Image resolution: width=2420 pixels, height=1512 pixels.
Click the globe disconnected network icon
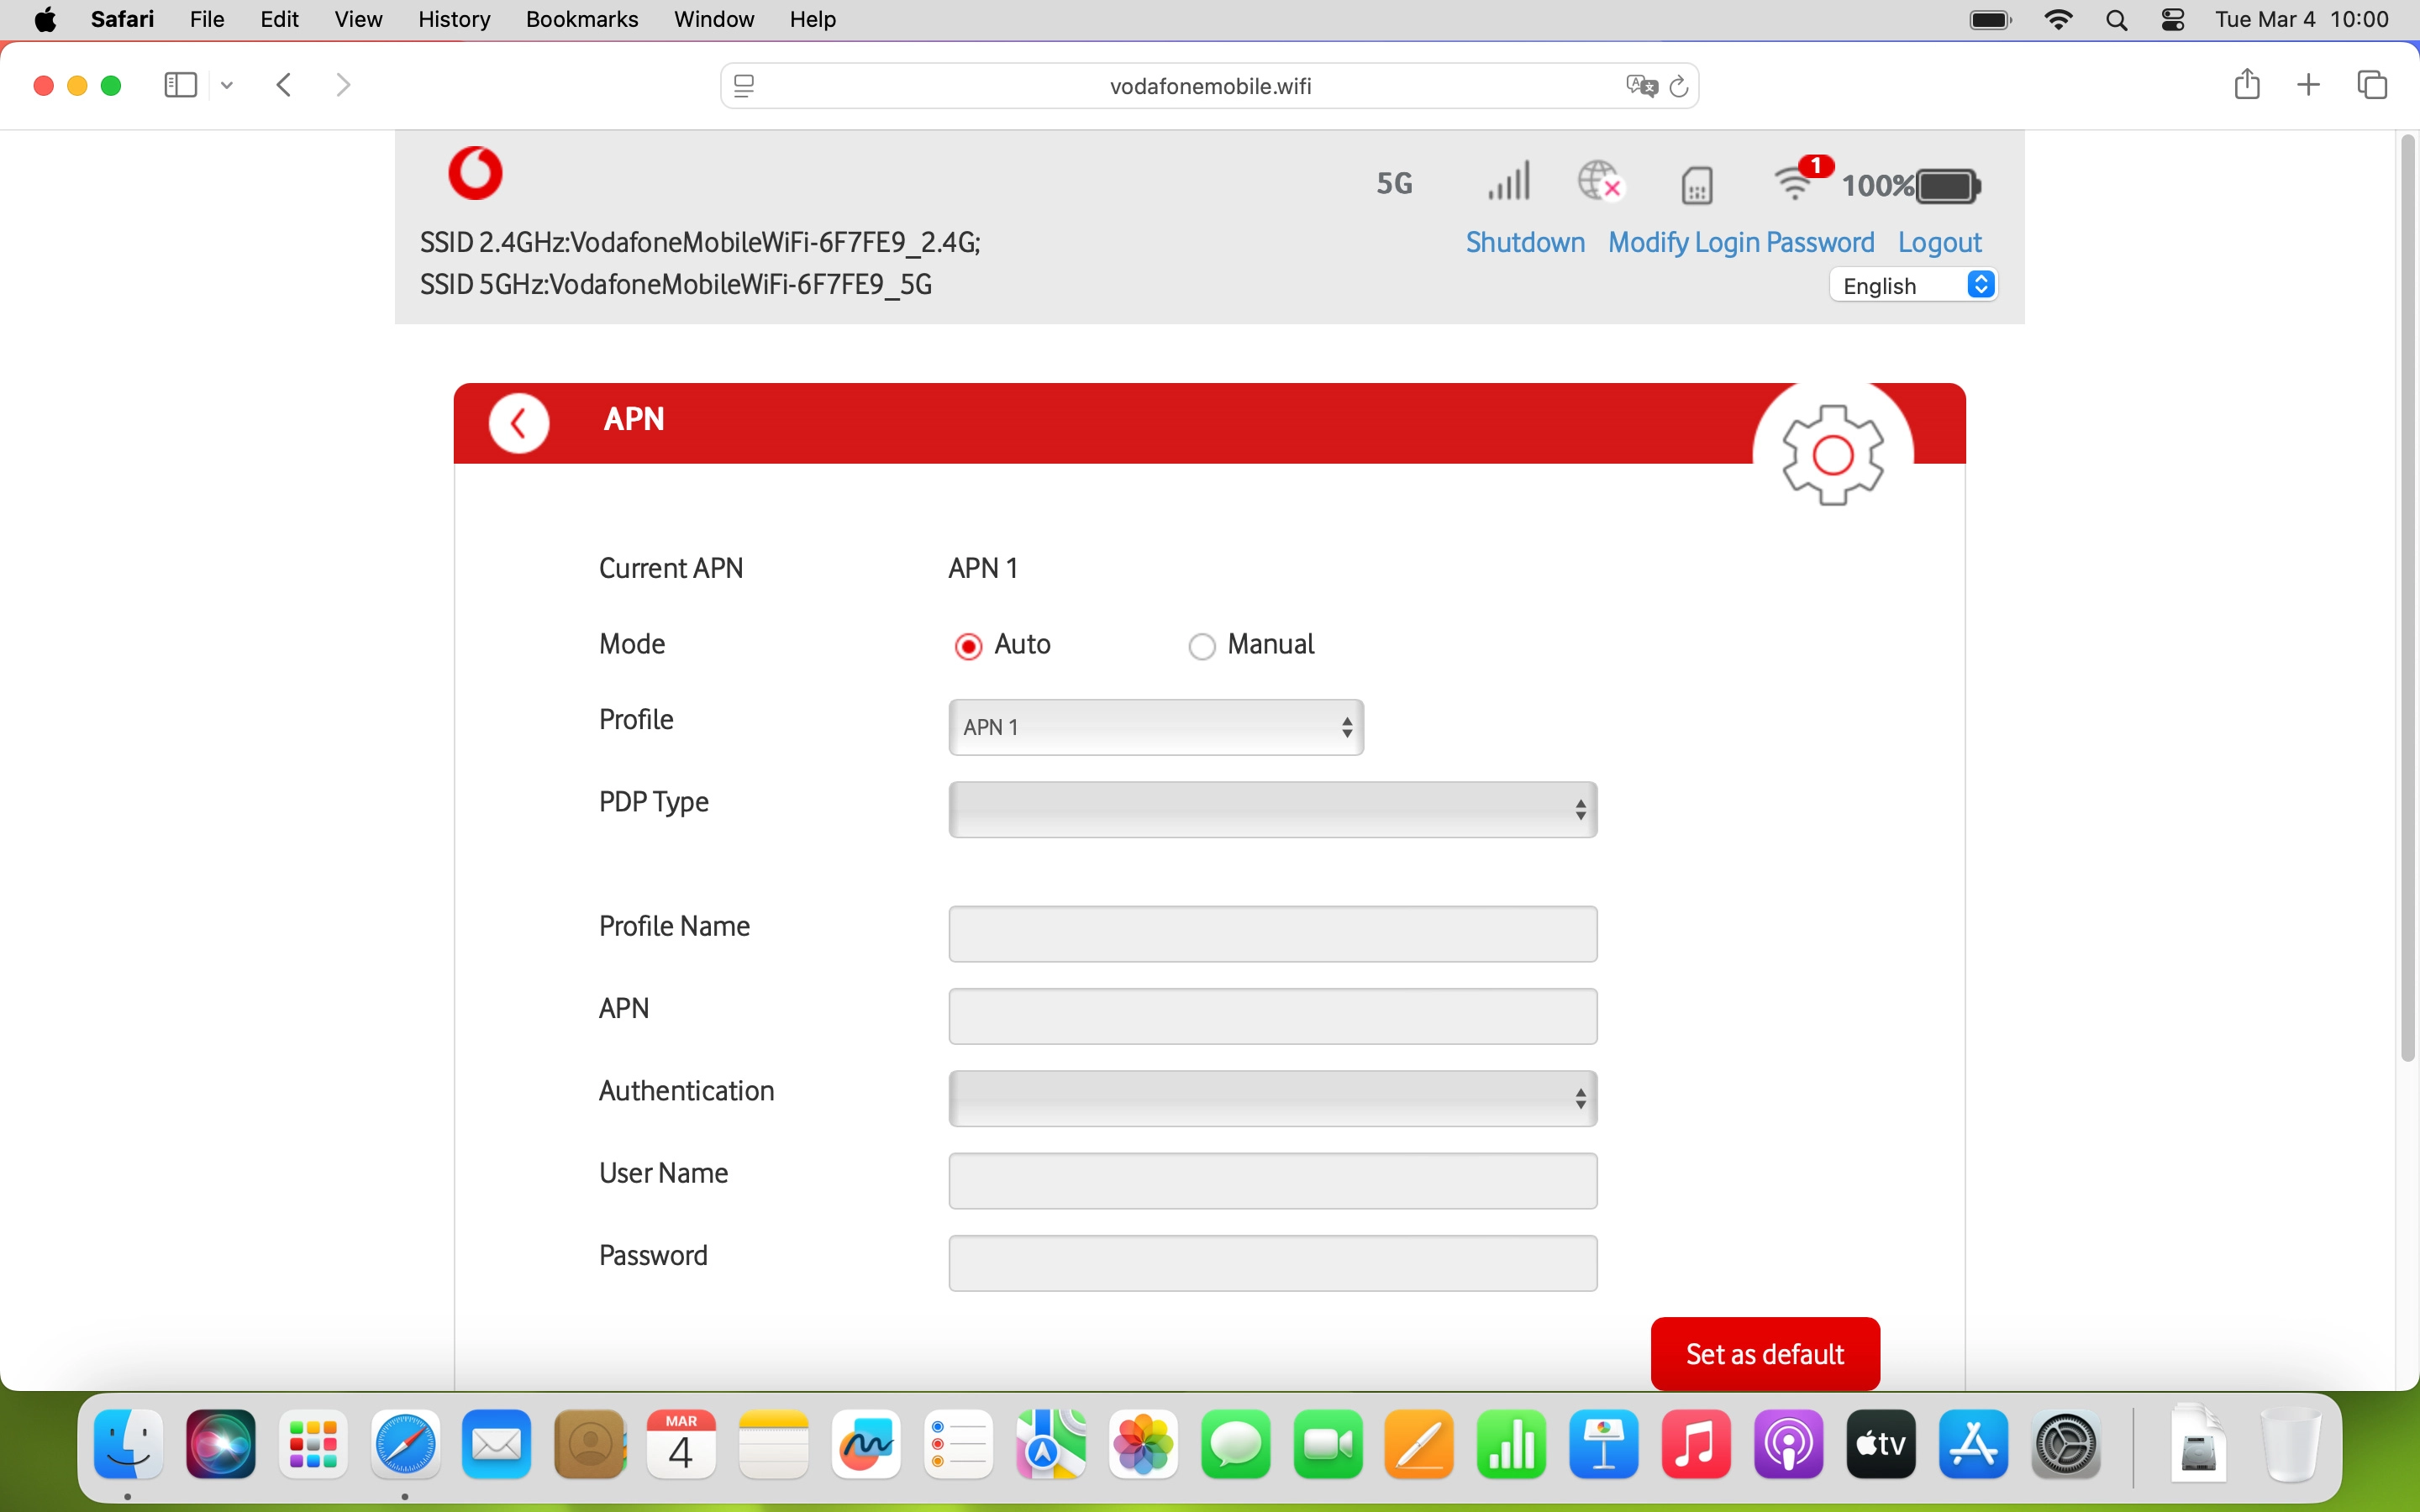point(1600,182)
